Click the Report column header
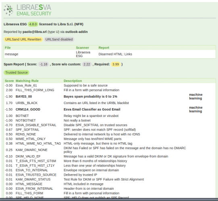This screenshot has width=218, height=201. (x=104, y=48)
